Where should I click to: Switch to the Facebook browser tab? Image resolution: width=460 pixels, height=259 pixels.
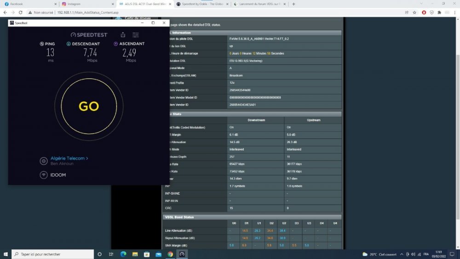point(28,4)
